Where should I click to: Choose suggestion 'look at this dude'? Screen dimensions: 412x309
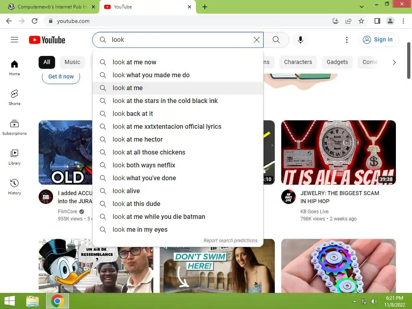tap(178, 204)
